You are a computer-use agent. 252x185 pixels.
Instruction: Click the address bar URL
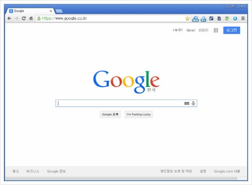pyautogui.click(x=64, y=19)
